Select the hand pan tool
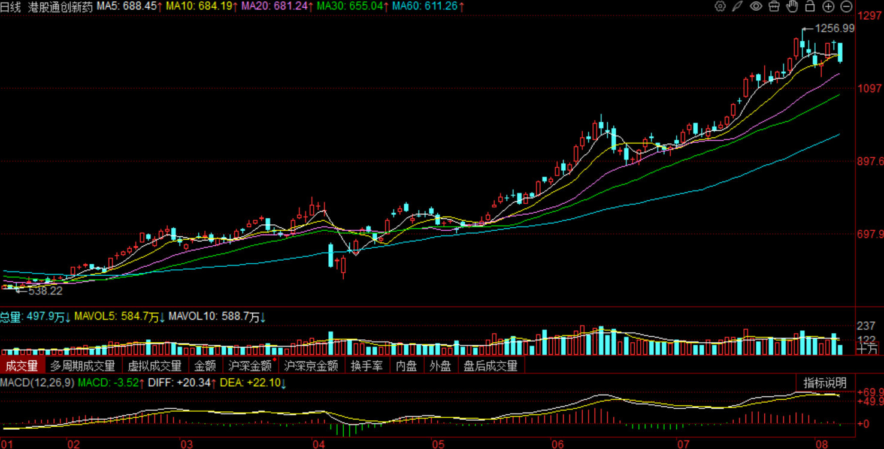This screenshot has height=449, width=884. [x=792, y=7]
